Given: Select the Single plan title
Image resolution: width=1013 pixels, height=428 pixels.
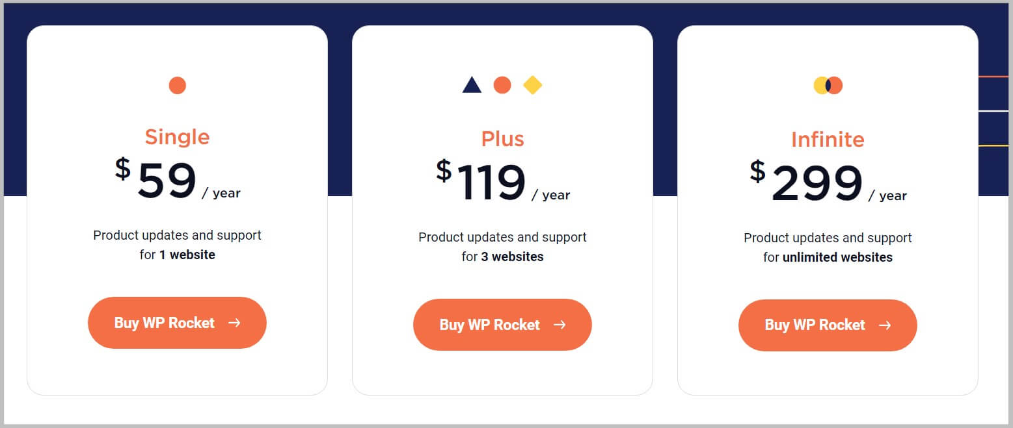Looking at the screenshot, I should click(x=177, y=136).
